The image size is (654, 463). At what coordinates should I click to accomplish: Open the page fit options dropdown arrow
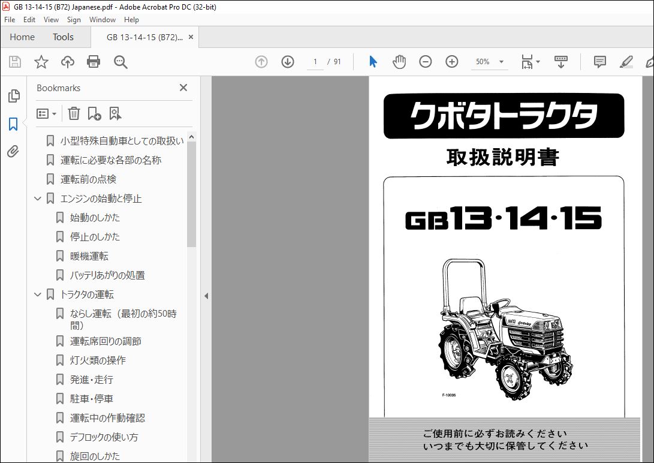pyautogui.click(x=538, y=62)
